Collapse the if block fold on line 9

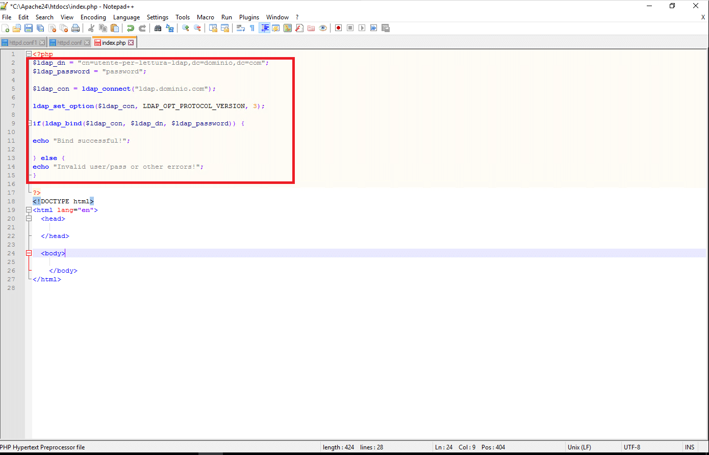coord(29,123)
